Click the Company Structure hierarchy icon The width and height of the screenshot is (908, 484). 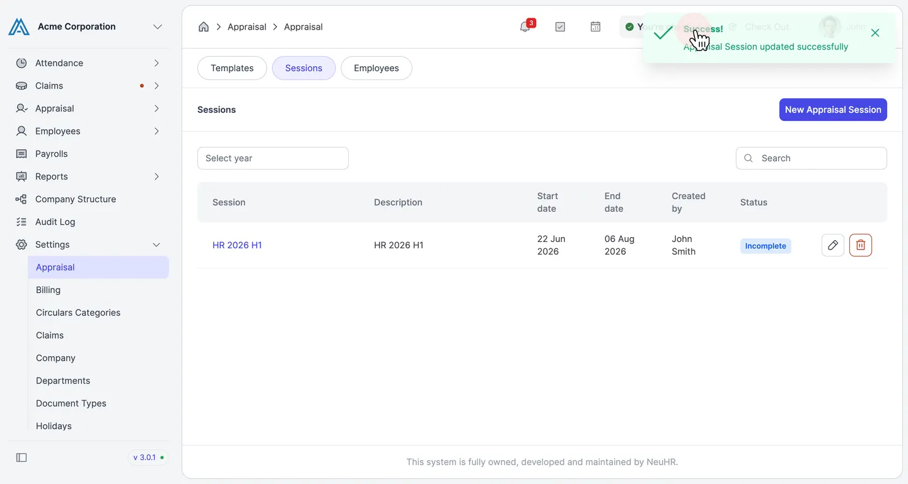(21, 199)
